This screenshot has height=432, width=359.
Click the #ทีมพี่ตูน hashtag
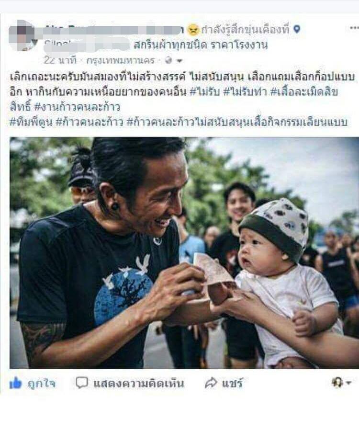point(31,122)
